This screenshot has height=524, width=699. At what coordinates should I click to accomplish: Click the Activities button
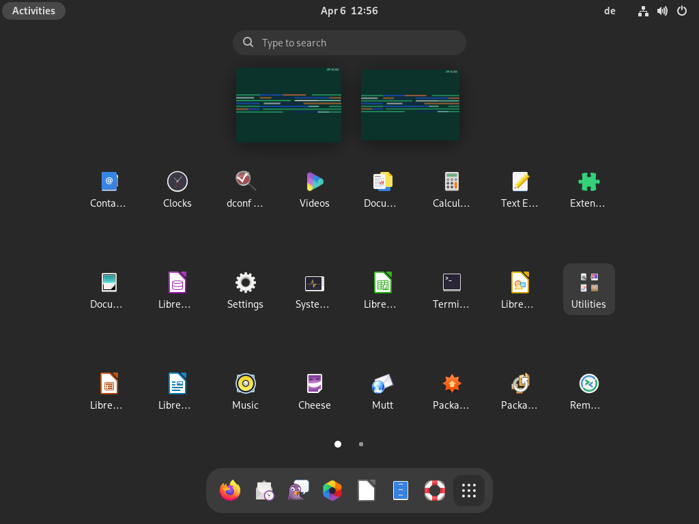[33, 11]
